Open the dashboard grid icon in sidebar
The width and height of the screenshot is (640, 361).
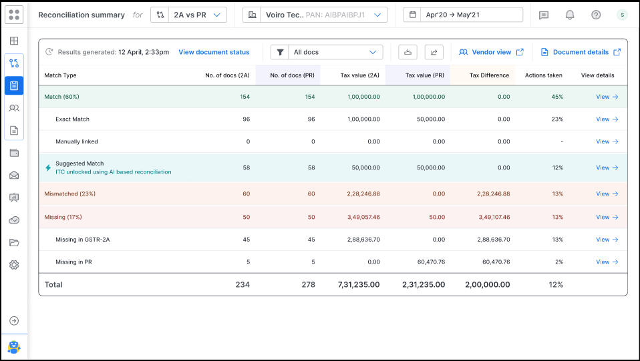14,41
